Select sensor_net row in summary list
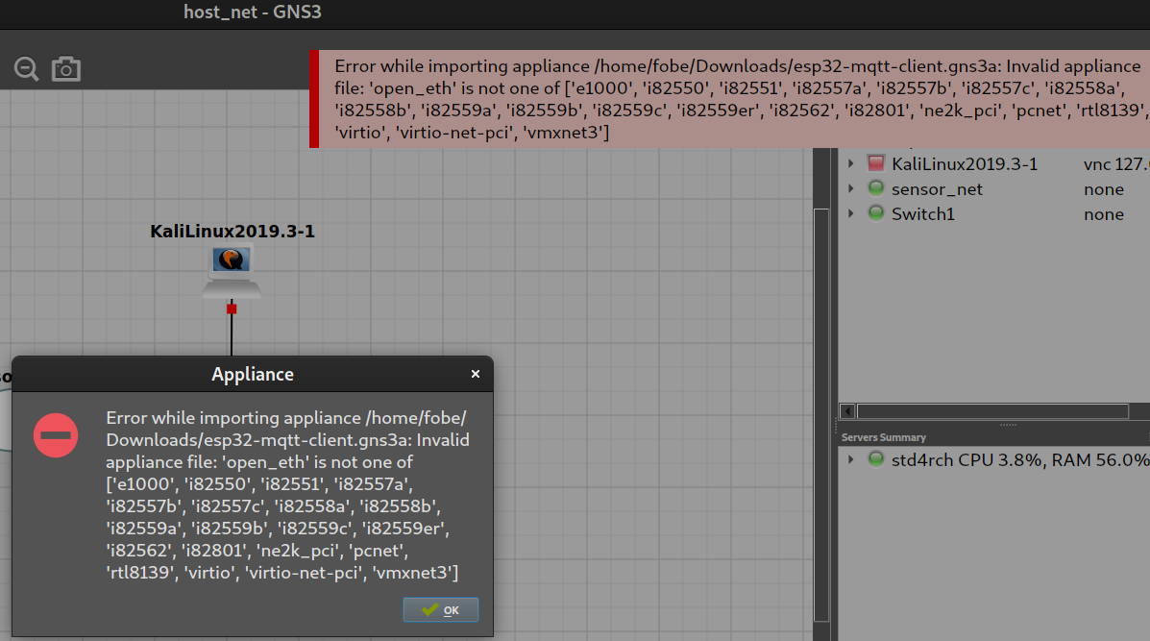This screenshot has height=641, width=1150. click(993, 188)
